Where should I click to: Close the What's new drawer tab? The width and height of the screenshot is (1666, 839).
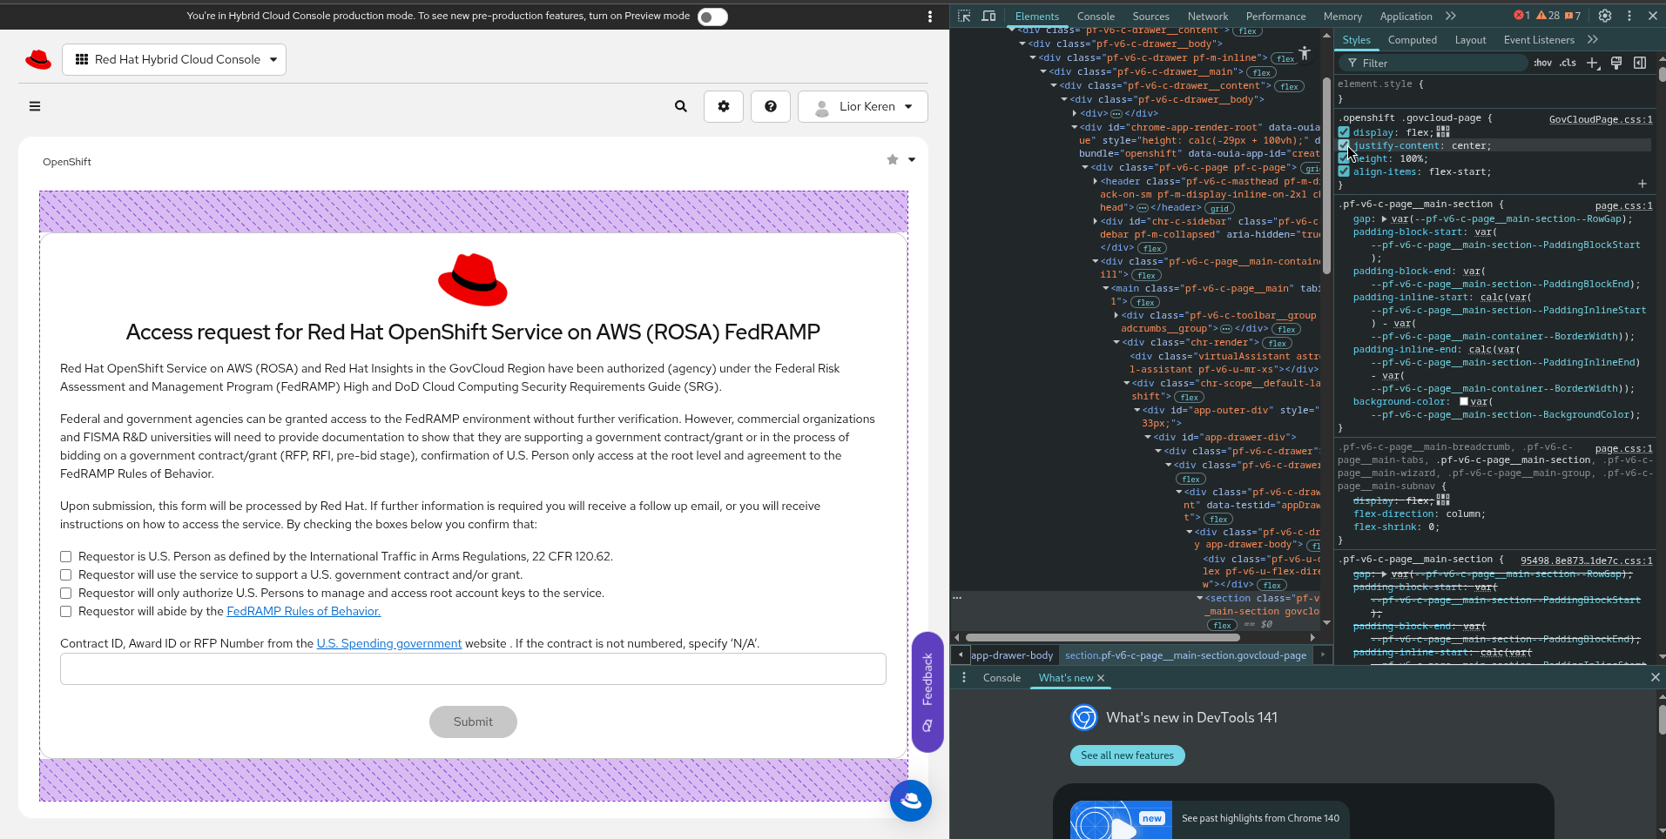(1101, 678)
